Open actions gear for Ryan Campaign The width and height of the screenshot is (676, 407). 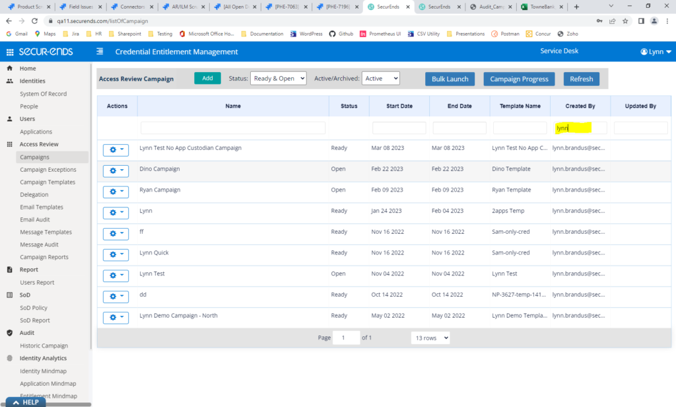(116, 192)
